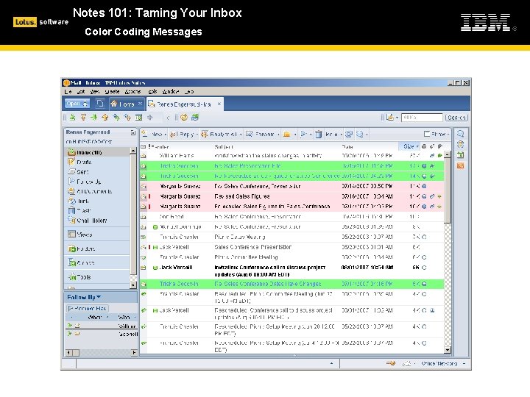Click the thumbnails icon beside the Open button

pyautogui.click(x=100, y=104)
